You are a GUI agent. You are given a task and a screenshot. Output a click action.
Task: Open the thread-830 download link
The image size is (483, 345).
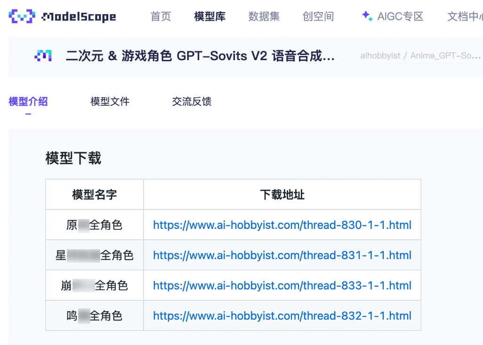click(282, 225)
